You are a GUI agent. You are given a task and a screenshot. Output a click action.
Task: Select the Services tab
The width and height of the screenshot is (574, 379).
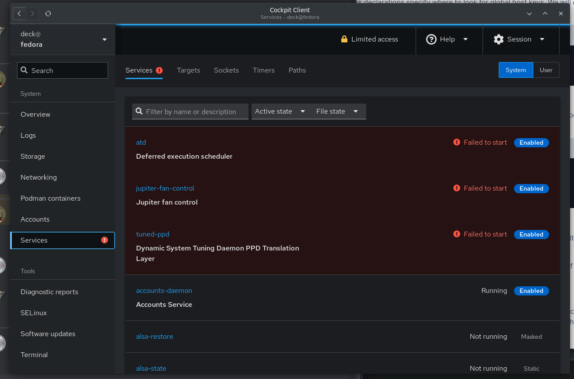tap(144, 70)
